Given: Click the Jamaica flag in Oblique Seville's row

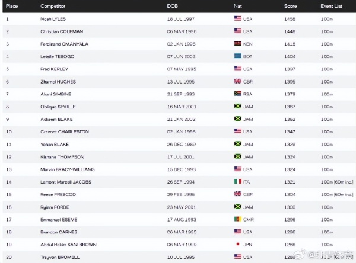Looking at the screenshot, I should point(238,107).
